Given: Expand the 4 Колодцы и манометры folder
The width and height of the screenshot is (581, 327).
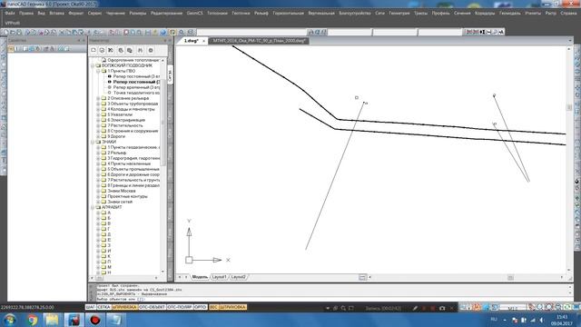Looking at the screenshot, I should 98,109.
